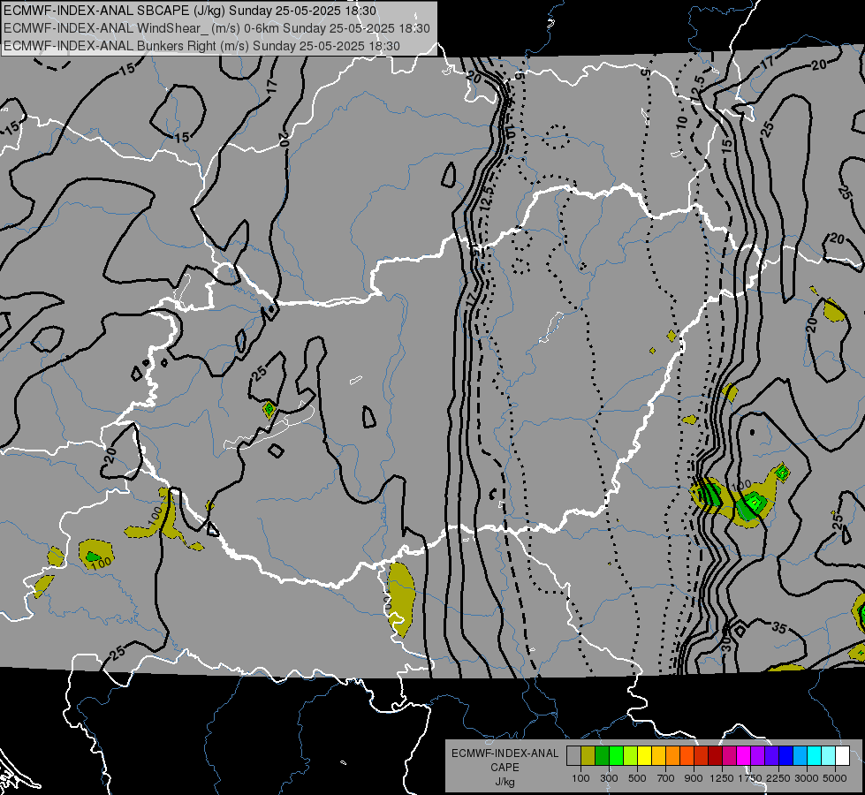Select the bright green legend swatch
The width and height of the screenshot is (865, 795).
(x=616, y=755)
